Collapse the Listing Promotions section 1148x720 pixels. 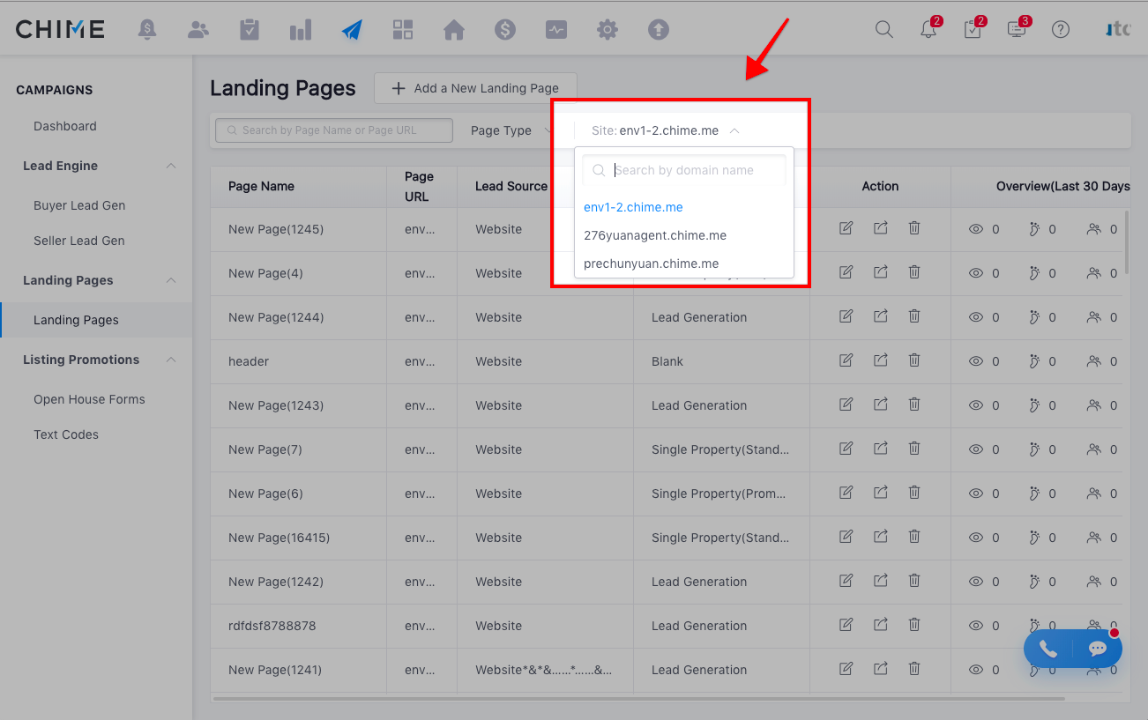pyautogui.click(x=172, y=360)
